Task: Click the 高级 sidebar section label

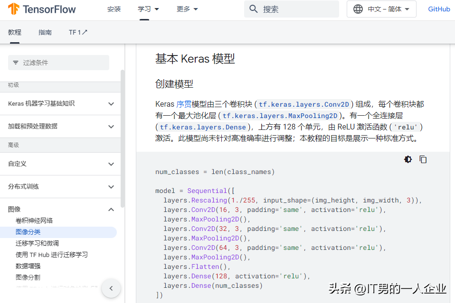Action: (14, 145)
